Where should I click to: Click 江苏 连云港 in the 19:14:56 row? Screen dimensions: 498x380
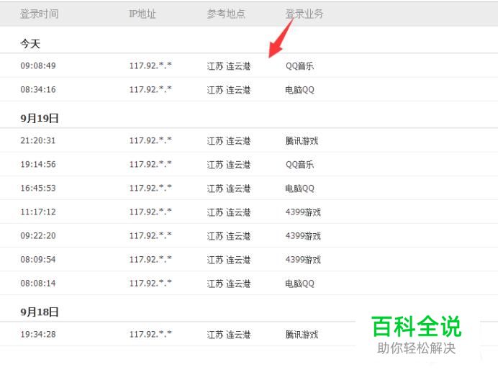229,165
